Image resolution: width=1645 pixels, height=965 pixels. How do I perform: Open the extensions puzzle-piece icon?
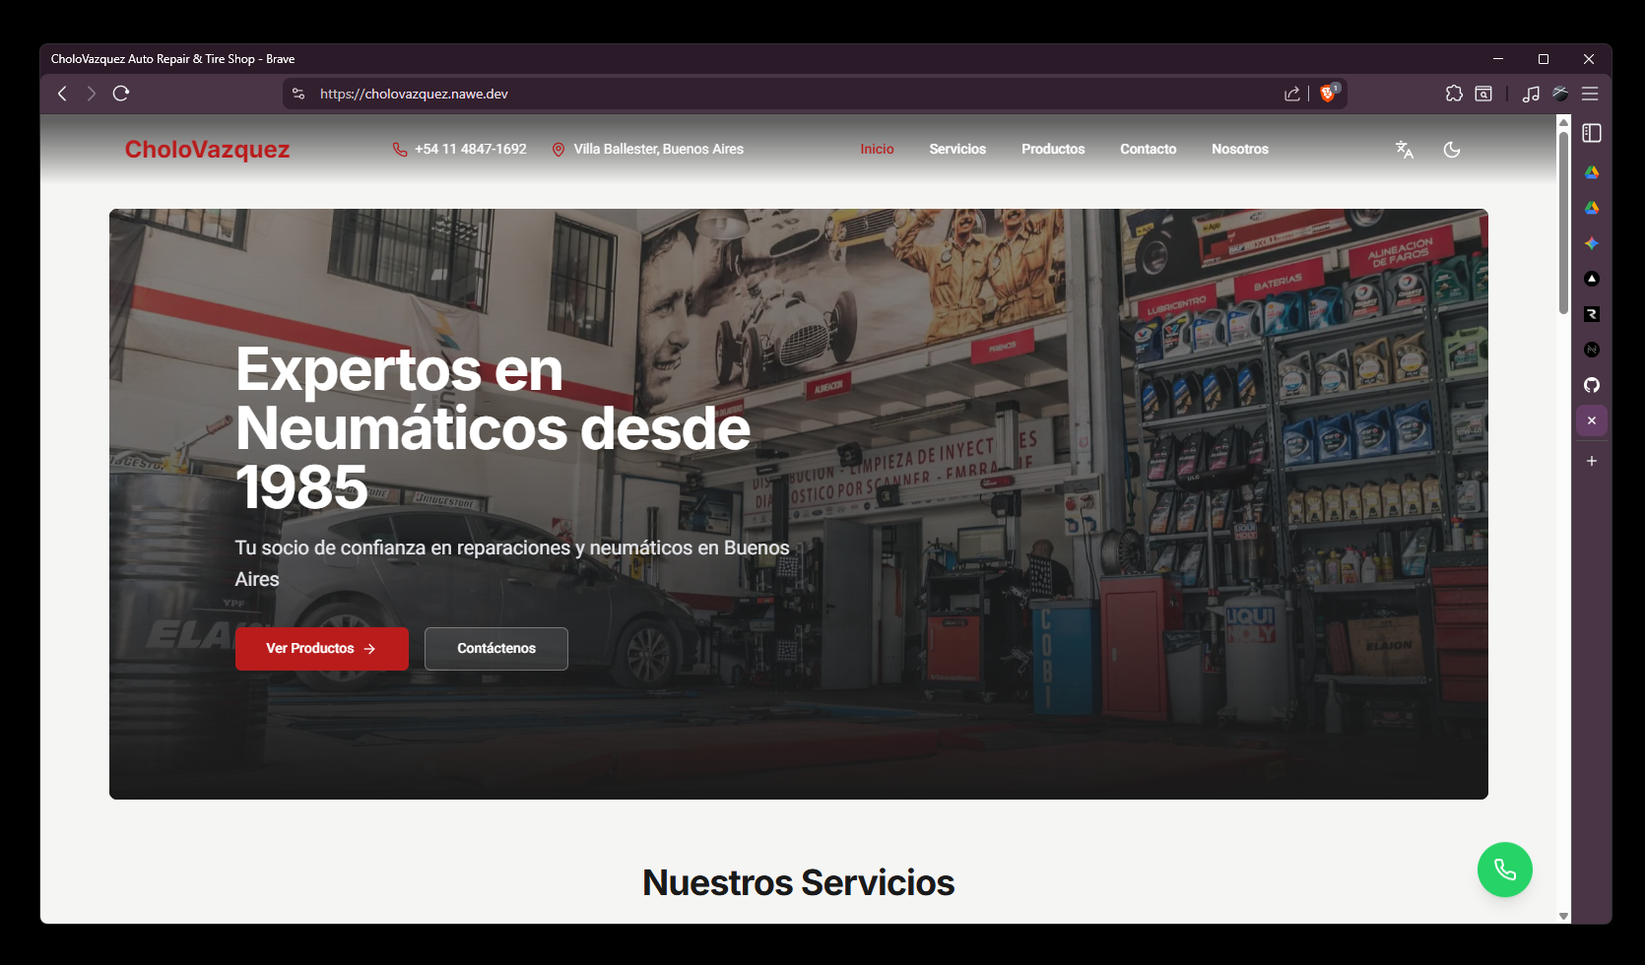[1454, 94]
